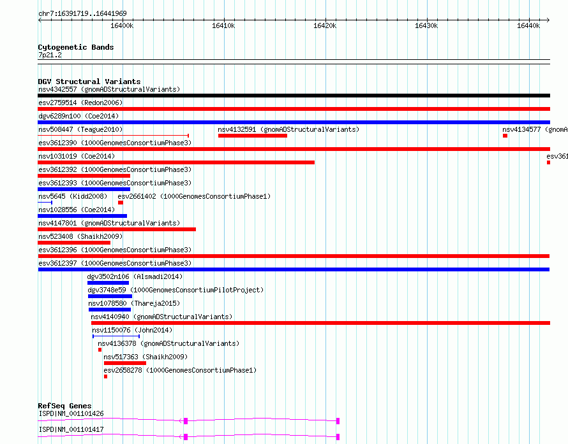Select the small red esv2661402 marker

pyautogui.click(x=121, y=203)
